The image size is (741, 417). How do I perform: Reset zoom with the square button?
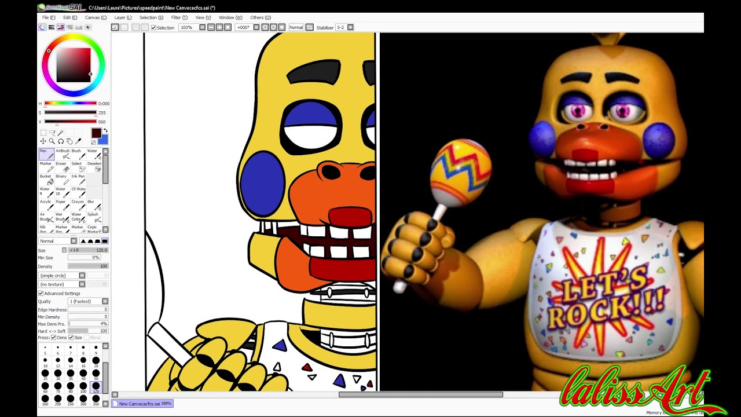228,27
